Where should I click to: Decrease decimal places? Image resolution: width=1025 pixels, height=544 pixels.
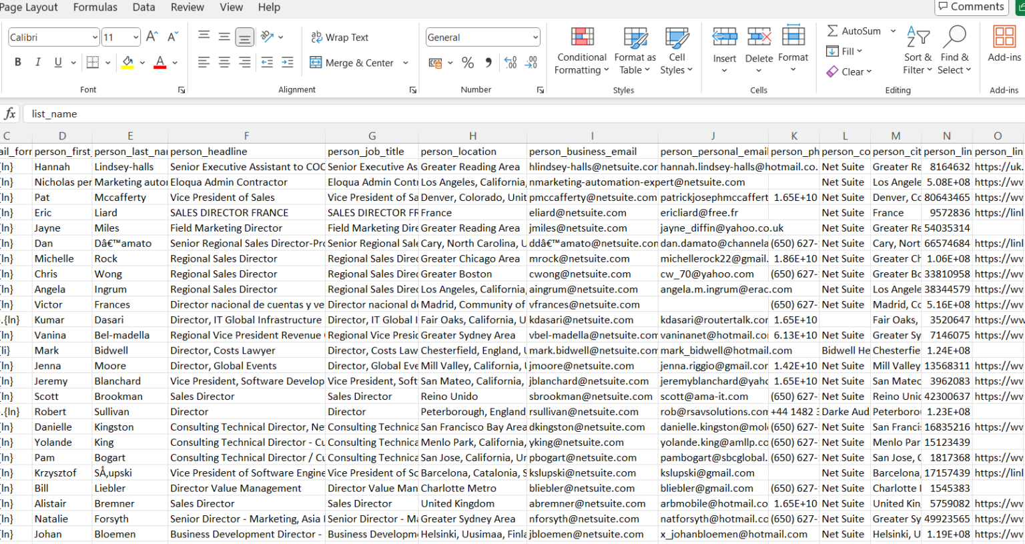tap(532, 63)
